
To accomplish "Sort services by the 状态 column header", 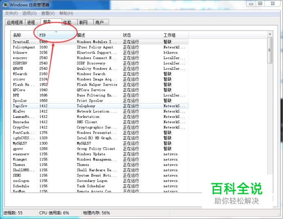I will click(x=141, y=35).
